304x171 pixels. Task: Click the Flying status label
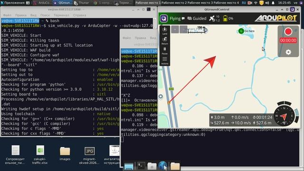175,19
